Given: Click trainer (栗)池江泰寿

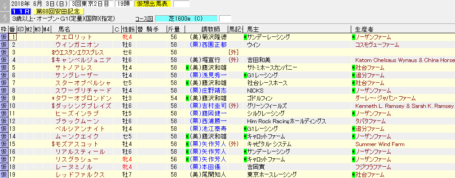Looking at the screenshot, I should tap(208, 129).
